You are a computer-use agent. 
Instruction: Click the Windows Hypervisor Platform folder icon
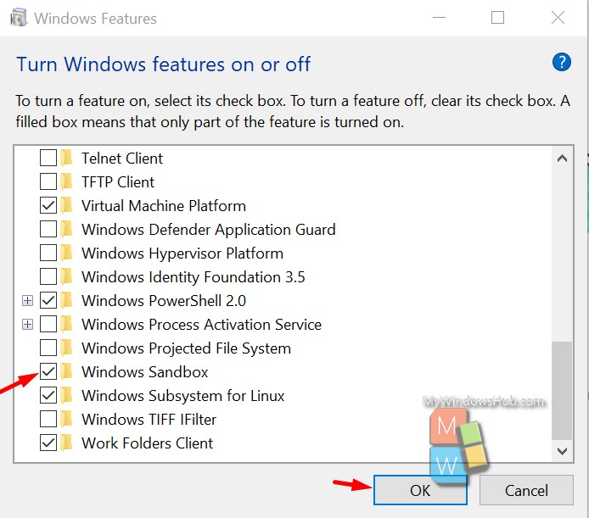[x=66, y=253]
